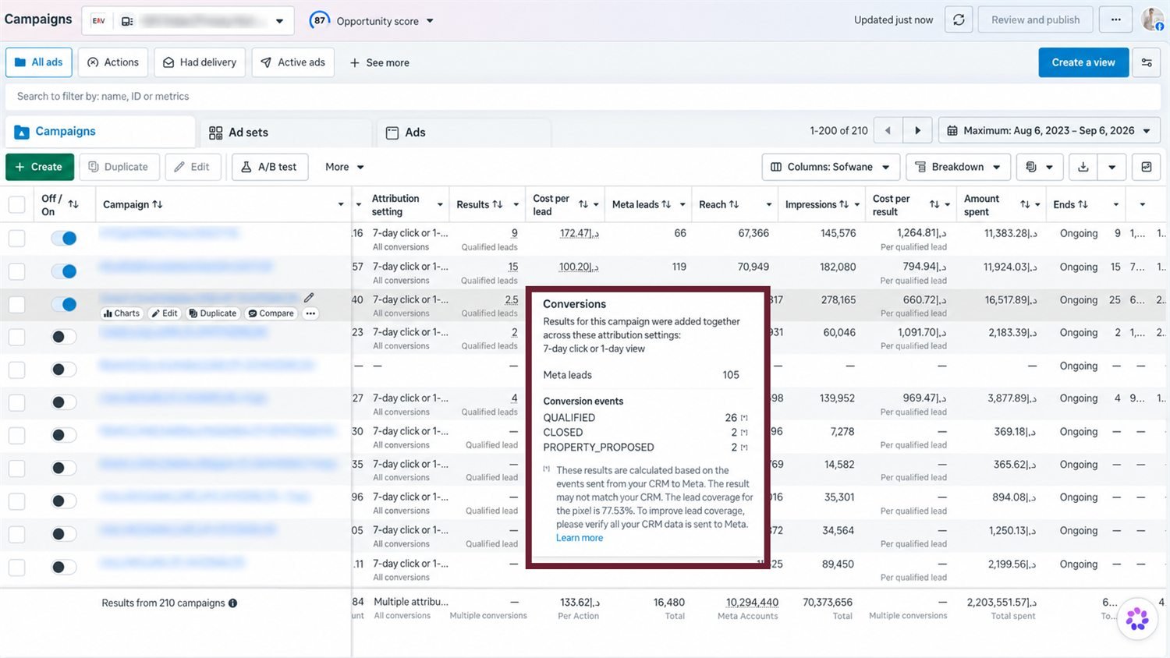Open the Columns: Sofwane dropdown
This screenshot has width=1170, height=658.
pos(831,167)
